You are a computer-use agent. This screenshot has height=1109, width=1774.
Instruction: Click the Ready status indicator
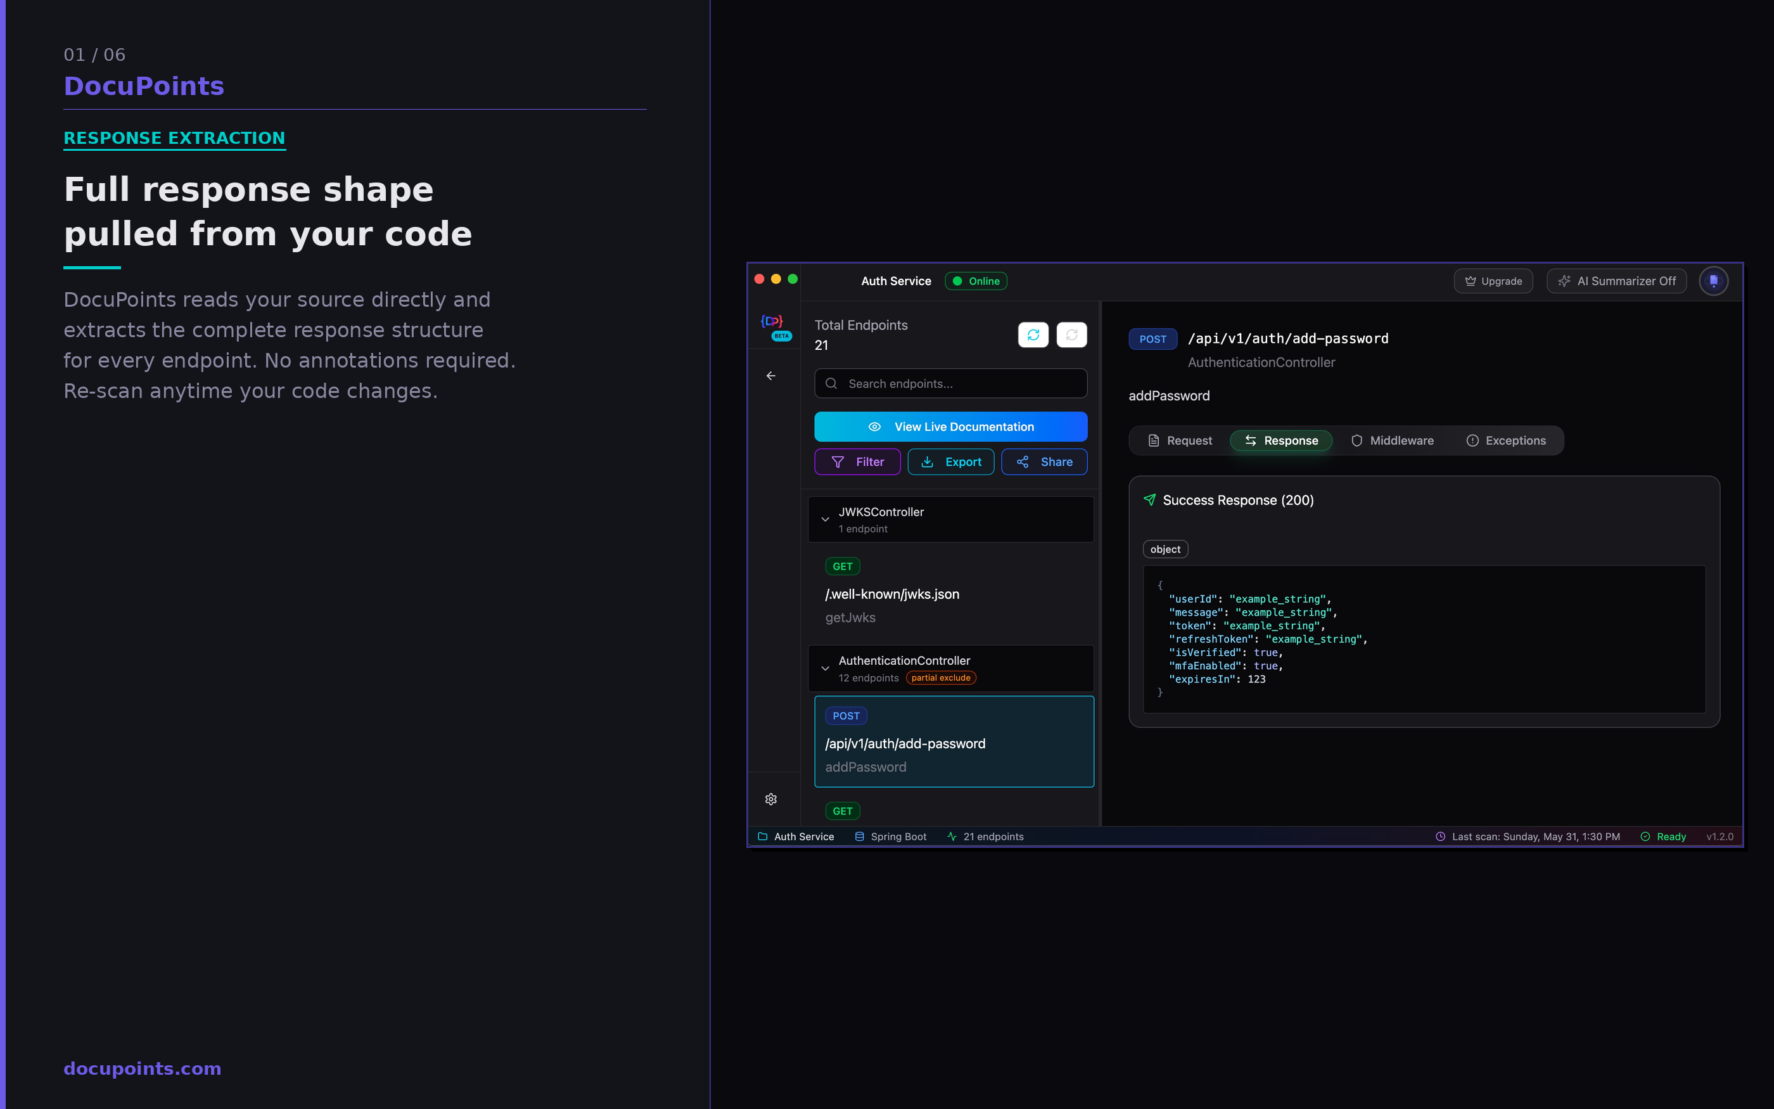click(x=1663, y=837)
